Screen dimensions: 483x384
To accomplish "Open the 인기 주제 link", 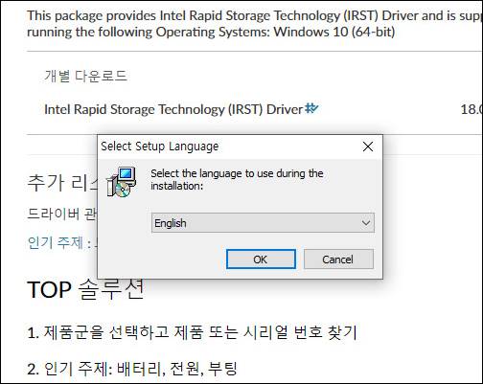I will (56, 242).
